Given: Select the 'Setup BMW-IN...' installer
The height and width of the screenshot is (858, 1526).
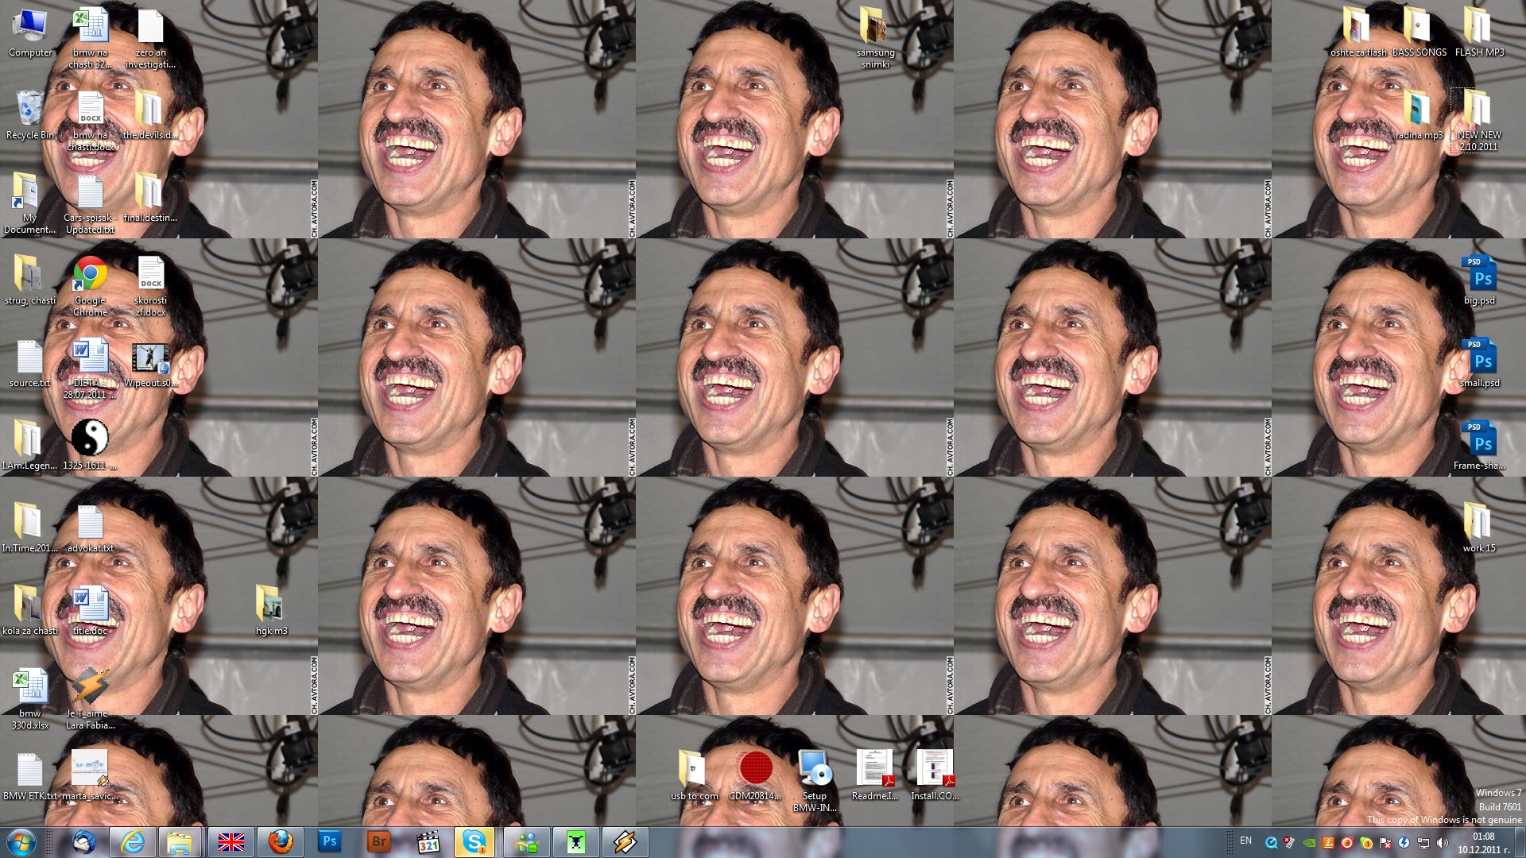Looking at the screenshot, I should click(x=815, y=782).
